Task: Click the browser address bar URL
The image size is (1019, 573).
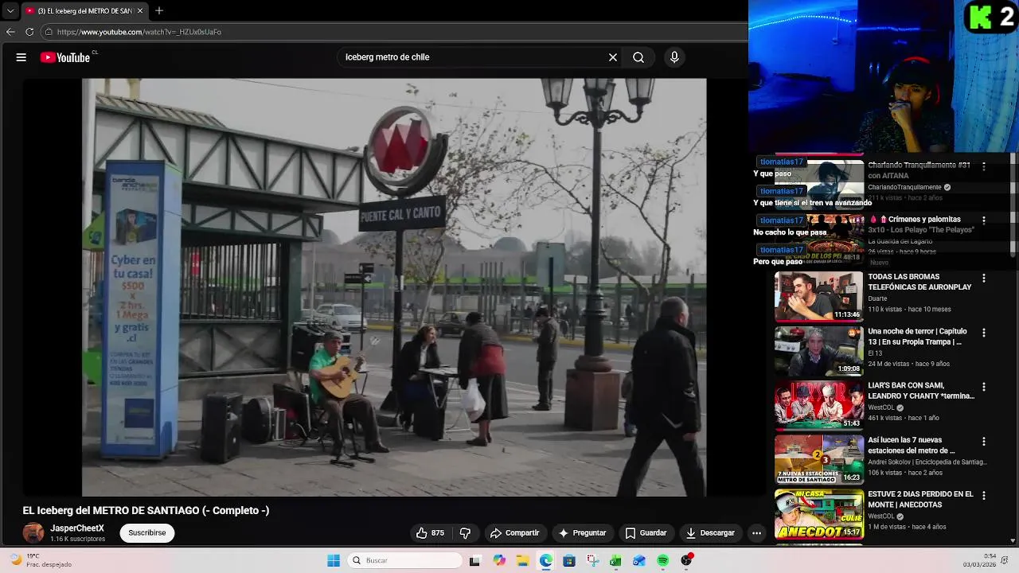Action: (139, 32)
